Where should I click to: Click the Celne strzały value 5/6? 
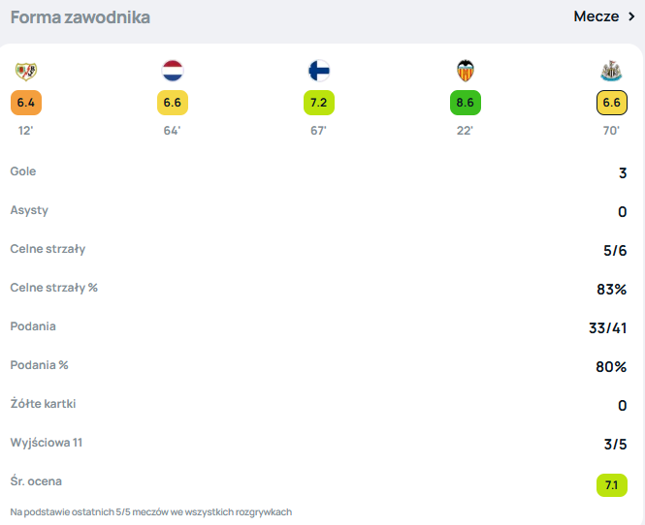coord(615,250)
